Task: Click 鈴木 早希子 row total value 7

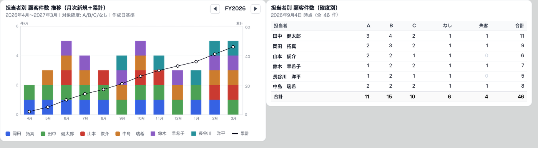Action: (523, 67)
